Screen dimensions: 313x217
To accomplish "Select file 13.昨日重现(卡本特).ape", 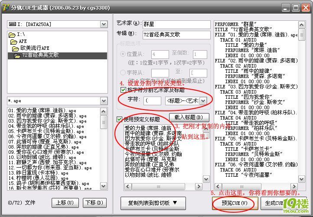I will (x=38, y=173).
